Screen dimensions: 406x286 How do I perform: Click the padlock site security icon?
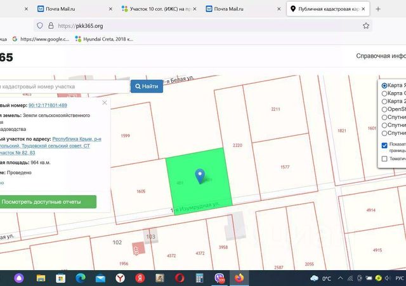click(51, 25)
